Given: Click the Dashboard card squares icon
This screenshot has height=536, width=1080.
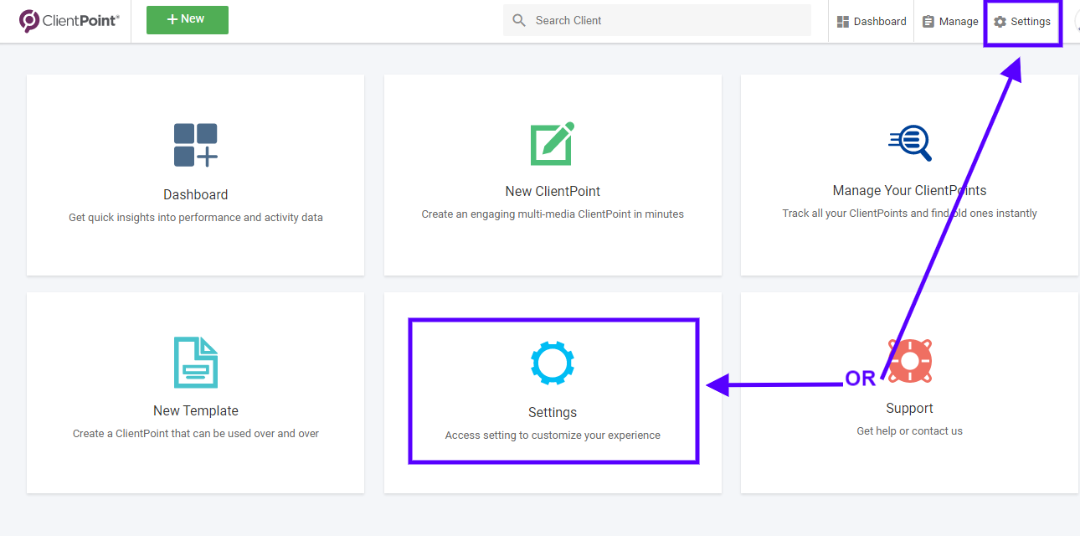Looking at the screenshot, I should point(196,145).
